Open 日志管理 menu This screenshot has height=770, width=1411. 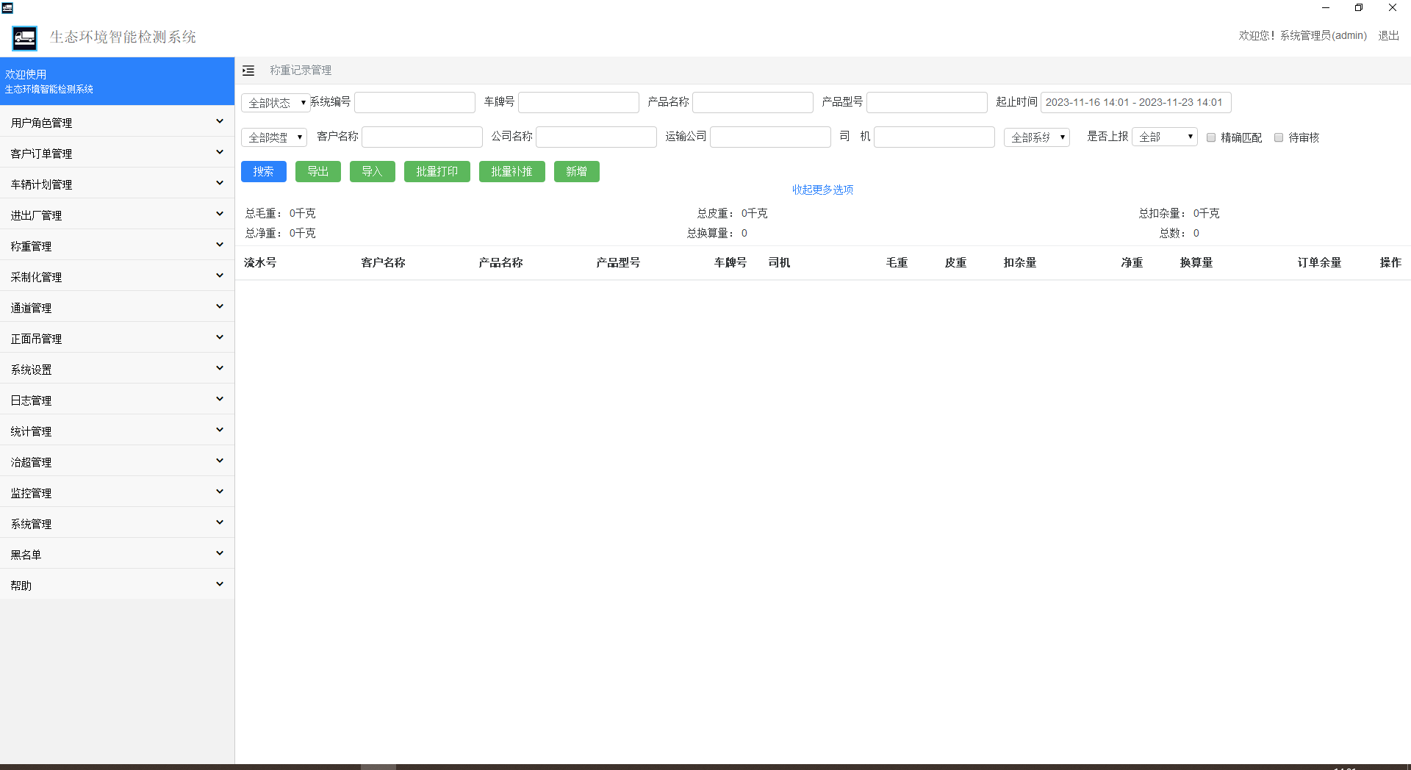click(117, 400)
